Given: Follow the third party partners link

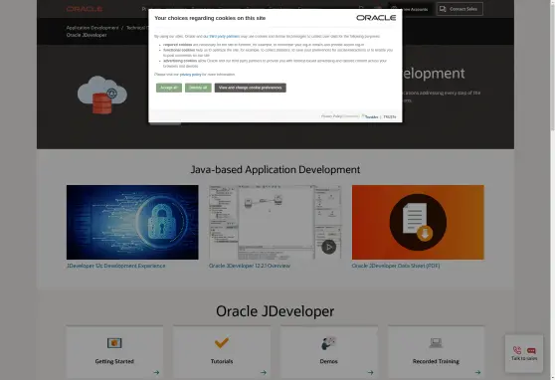Looking at the screenshot, I should (x=224, y=36).
